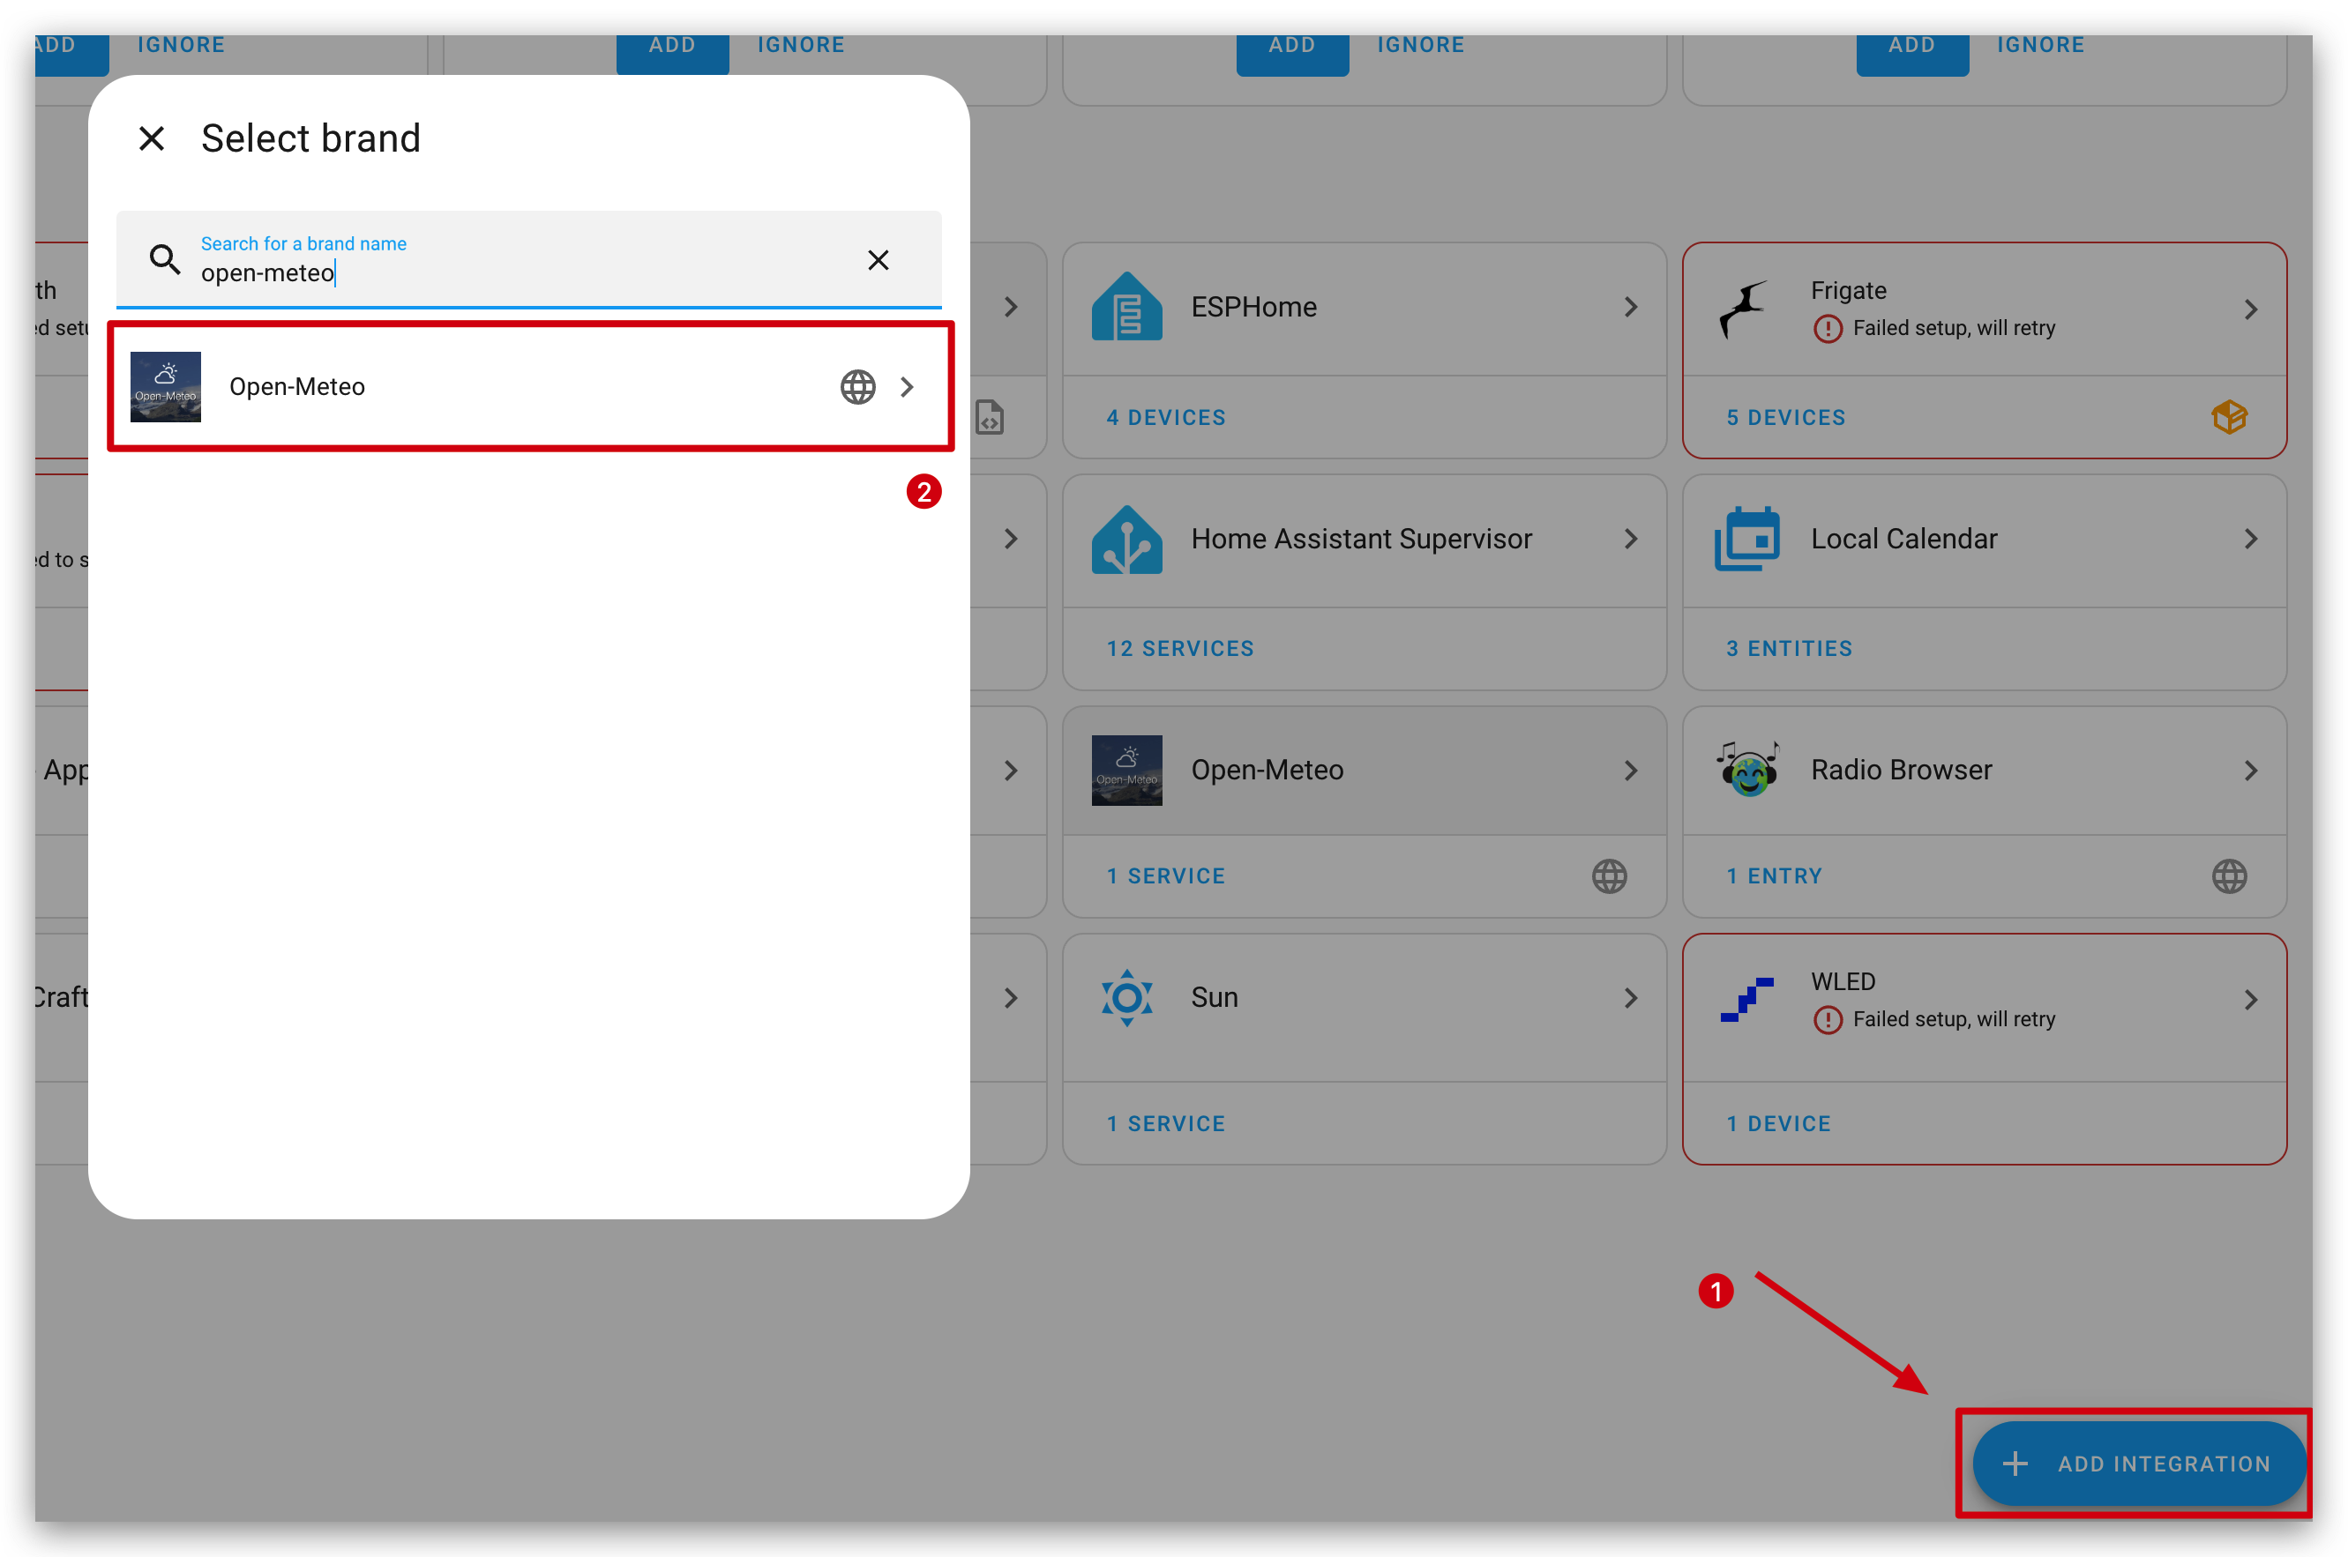Image resolution: width=2348 pixels, height=1557 pixels.
Task: View ESPHome 4 devices
Action: click(x=1166, y=418)
